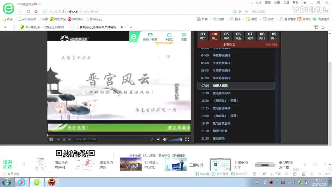Select the 04 Wednesday schedule tab
The image size is (332, 187).
(x=214, y=36)
